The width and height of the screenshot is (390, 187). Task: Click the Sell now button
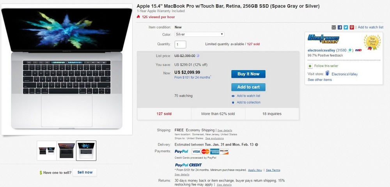pos(85,172)
